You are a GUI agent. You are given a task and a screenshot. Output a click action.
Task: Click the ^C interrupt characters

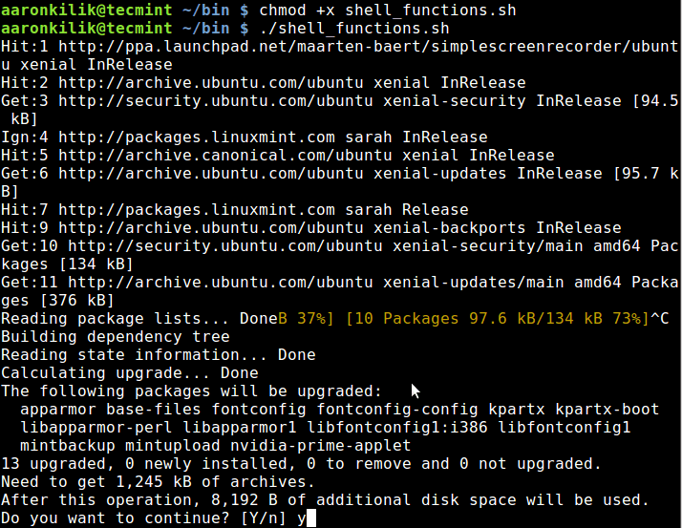pos(659,318)
